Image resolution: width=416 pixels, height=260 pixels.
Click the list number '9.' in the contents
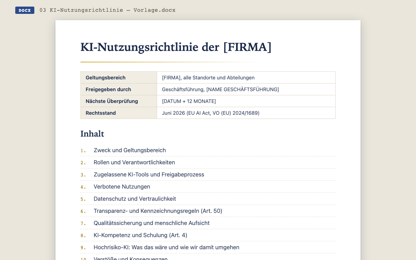(83, 248)
